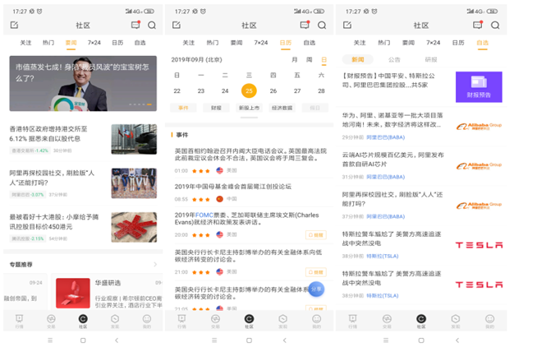
Task: Switch to the 公告 sub-tab
Action: (x=394, y=59)
